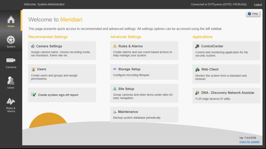Screen dimensions: 266x149
Task: Open Site Setup heading
Action: pyautogui.click(x=126, y=89)
